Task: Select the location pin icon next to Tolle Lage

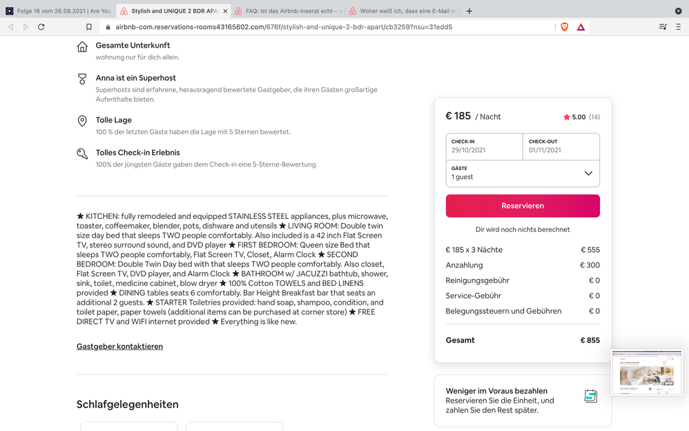Action: [82, 122]
